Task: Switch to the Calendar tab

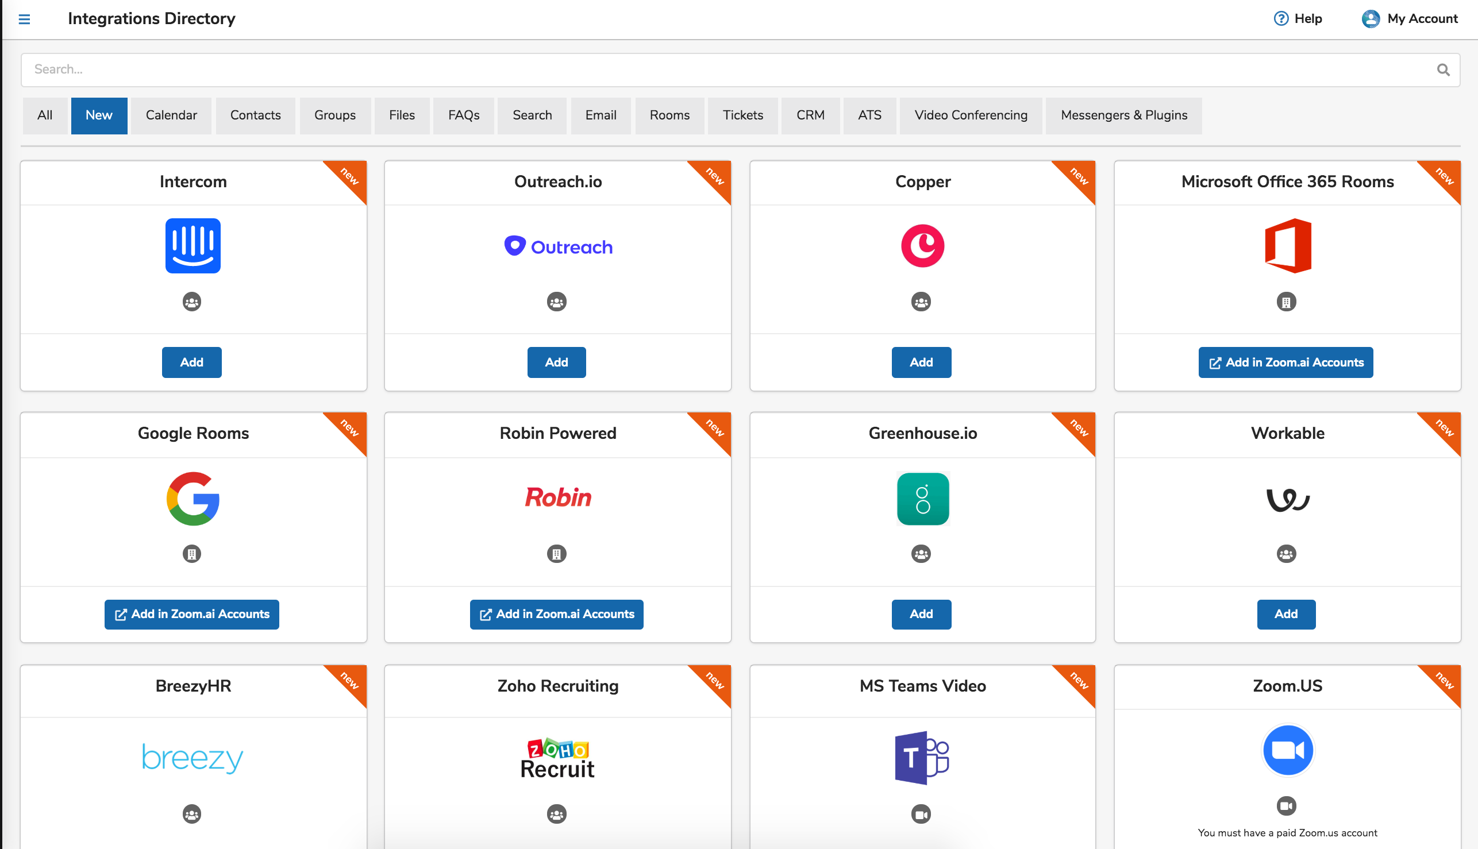Action: tap(171, 115)
